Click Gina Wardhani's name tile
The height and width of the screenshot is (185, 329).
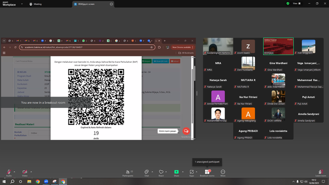pos(278,63)
